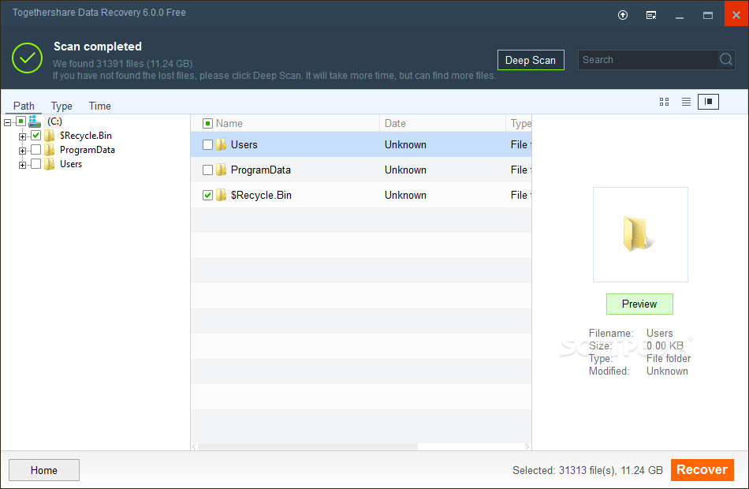Click the upgrade arrow icon in title bar
The width and height of the screenshot is (749, 489).
click(x=622, y=15)
